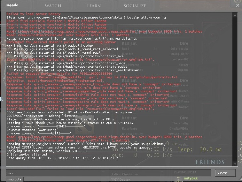
Task: Click the 'Date query from 2011-06-02' line
Action: click(62, 158)
